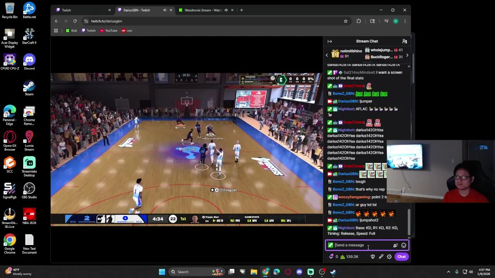Screen dimensions: 495x278
Task: Show next gift leaderboard entries
Action: (x=407, y=55)
